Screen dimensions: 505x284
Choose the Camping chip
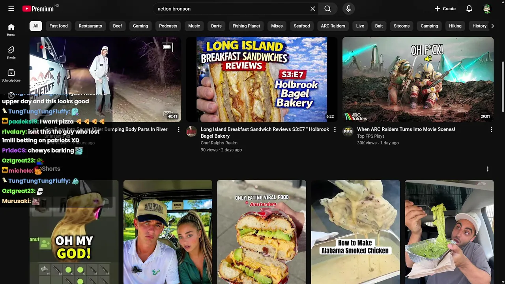(429, 26)
